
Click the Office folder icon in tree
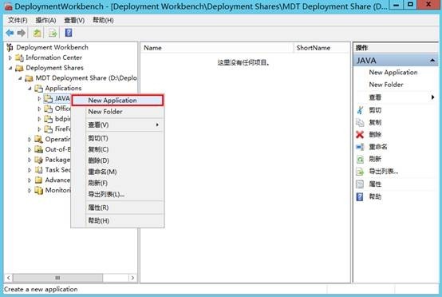click(x=48, y=109)
